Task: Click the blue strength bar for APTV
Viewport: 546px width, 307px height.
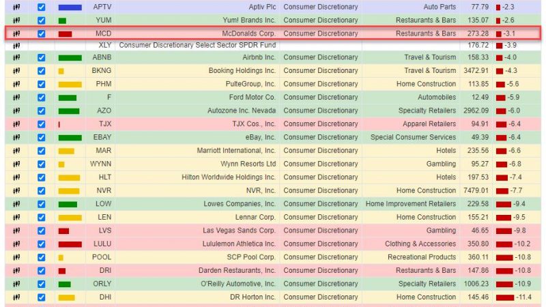Action: [70, 8]
